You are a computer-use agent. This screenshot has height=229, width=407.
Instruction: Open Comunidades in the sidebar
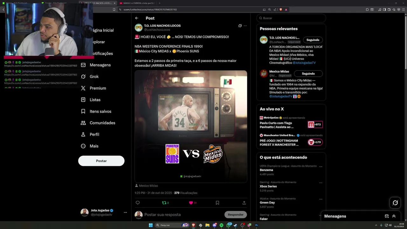click(x=98, y=123)
